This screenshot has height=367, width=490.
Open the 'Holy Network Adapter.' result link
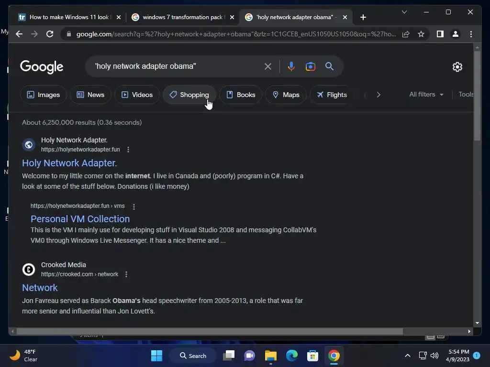[x=69, y=163]
